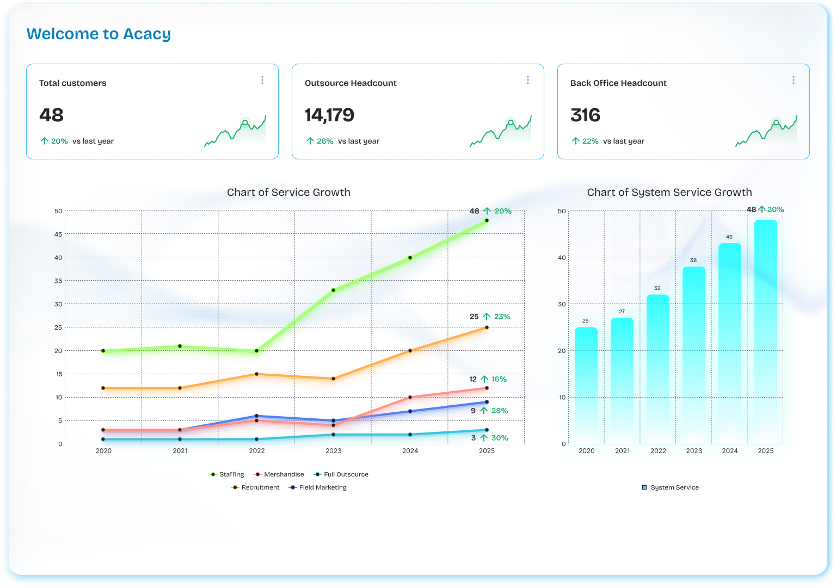836x588 pixels.
Task: Click Staffing 2025 data point at 48
Action: pyautogui.click(x=487, y=220)
